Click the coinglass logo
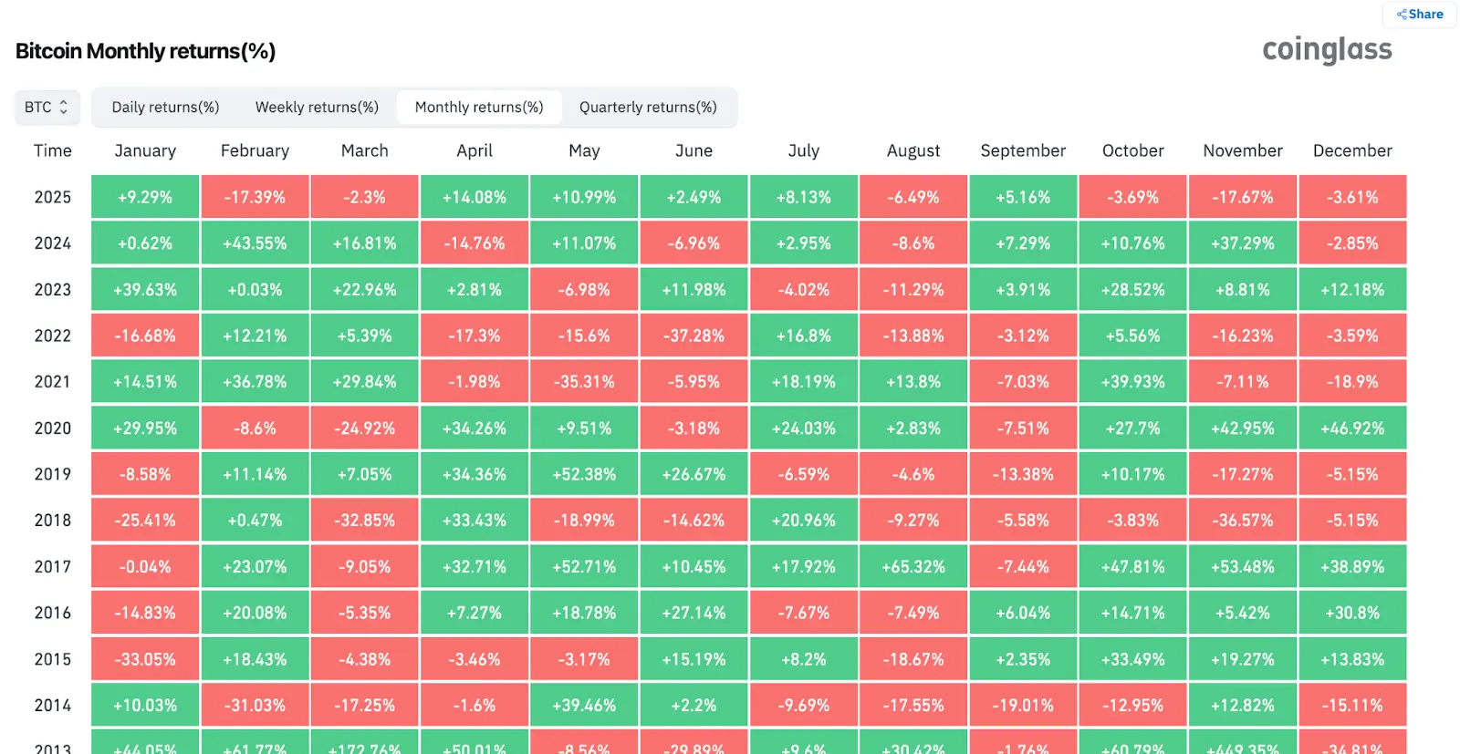This screenshot has height=754, width=1460. tap(1326, 50)
